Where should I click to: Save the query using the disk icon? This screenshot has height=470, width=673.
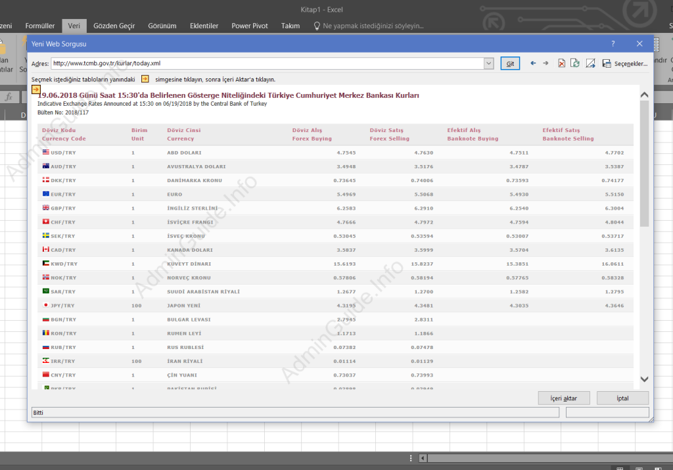click(607, 64)
